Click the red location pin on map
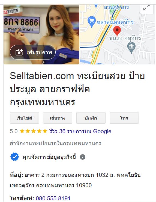 (x=117, y=31)
